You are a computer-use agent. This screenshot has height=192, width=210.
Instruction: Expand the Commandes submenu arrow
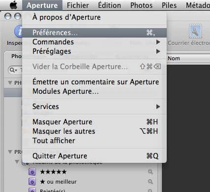(158, 42)
